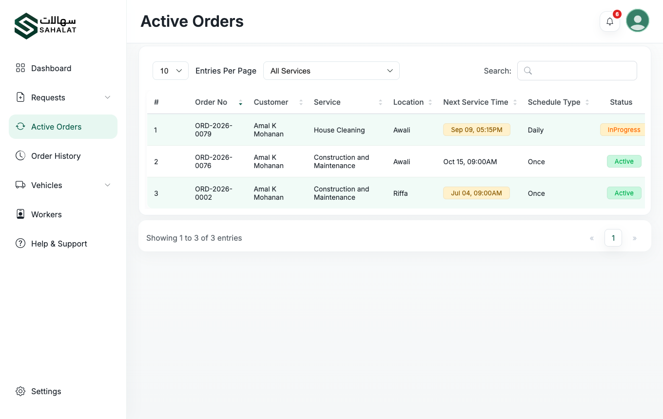Open Order History menu item

tap(63, 156)
